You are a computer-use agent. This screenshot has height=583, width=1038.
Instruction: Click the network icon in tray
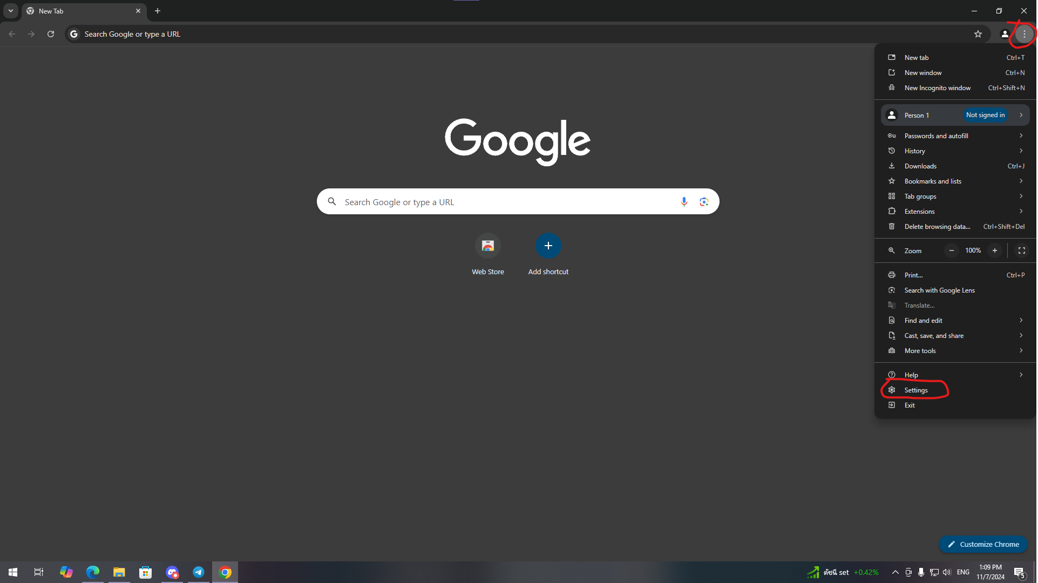coord(935,573)
